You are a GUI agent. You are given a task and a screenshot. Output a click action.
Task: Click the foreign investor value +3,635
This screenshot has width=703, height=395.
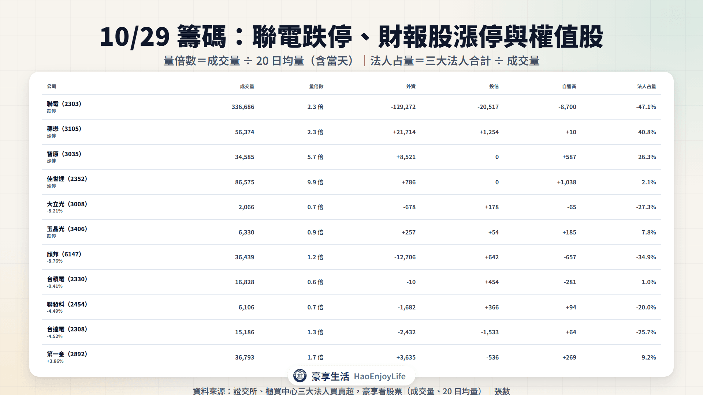[x=406, y=357]
